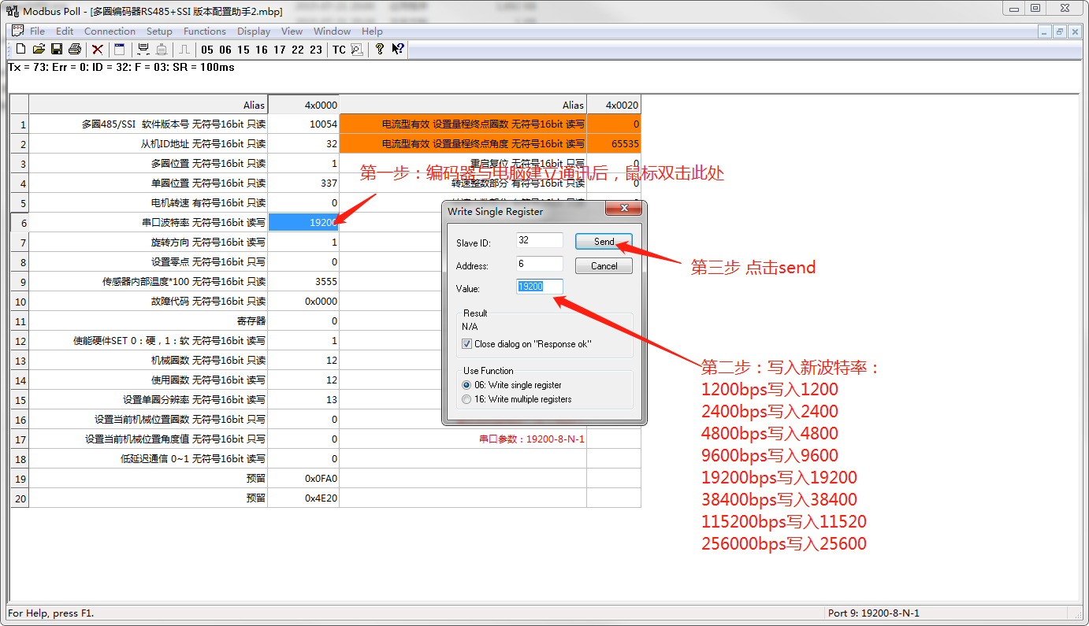The width and height of the screenshot is (1089, 626).
Task: Select 16: Write multiple registers option
Action: 467,399
